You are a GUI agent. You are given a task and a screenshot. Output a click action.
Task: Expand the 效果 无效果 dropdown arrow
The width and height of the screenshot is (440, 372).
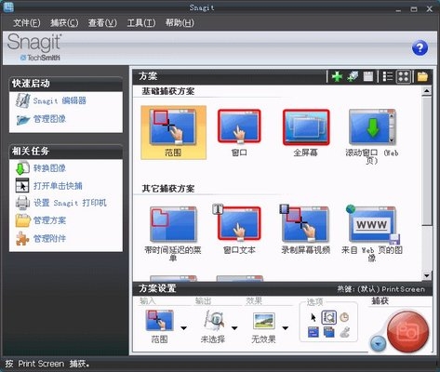coord(286,328)
